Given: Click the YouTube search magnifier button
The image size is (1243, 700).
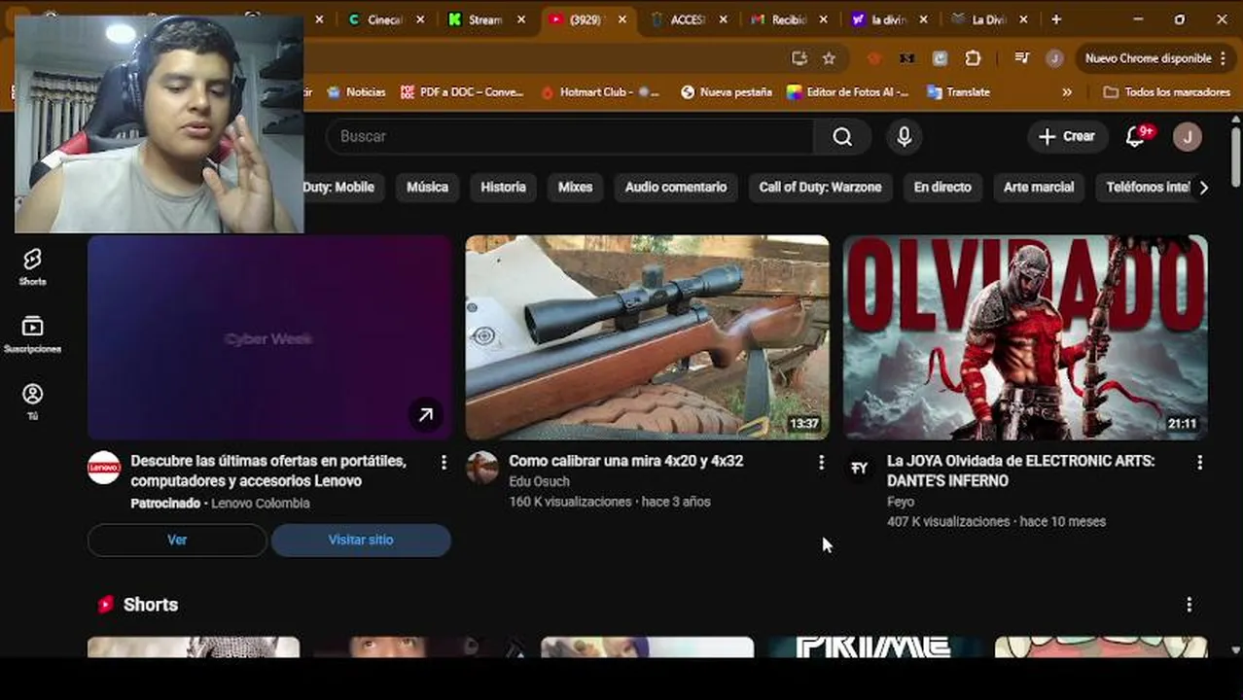Looking at the screenshot, I should coord(842,137).
